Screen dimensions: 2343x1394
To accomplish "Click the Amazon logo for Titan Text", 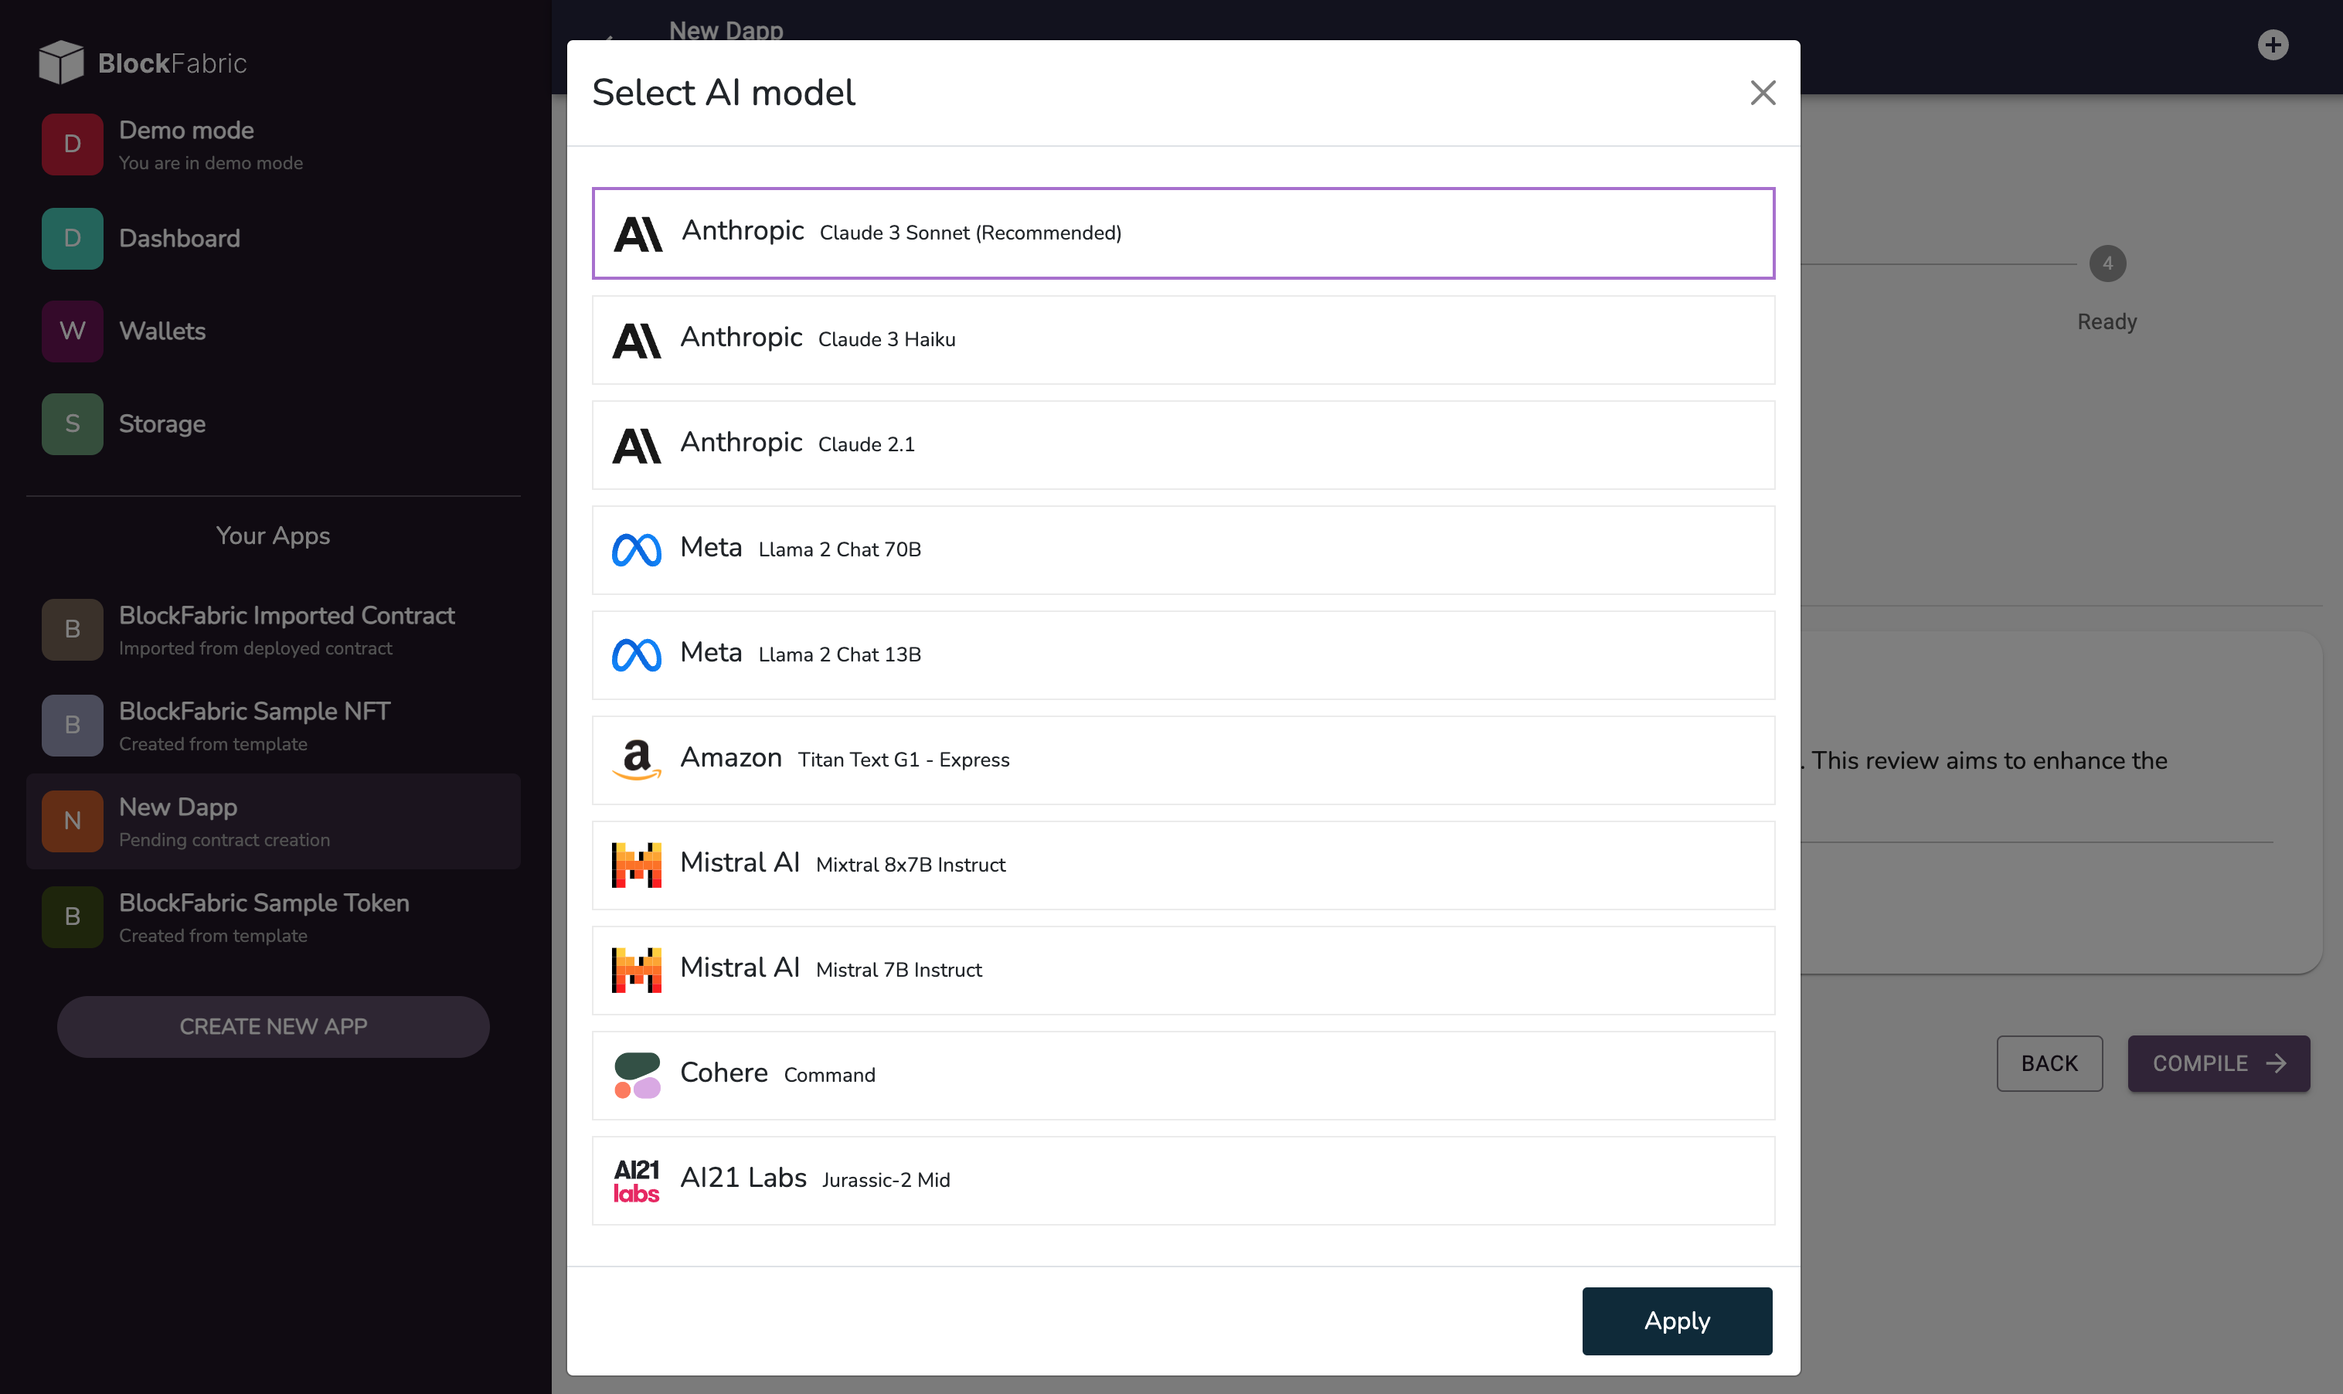I will pos(636,759).
